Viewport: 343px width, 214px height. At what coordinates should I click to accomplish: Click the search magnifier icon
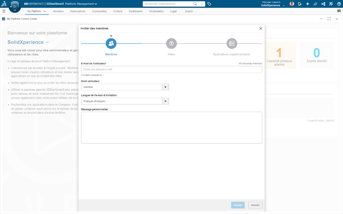[195, 4]
